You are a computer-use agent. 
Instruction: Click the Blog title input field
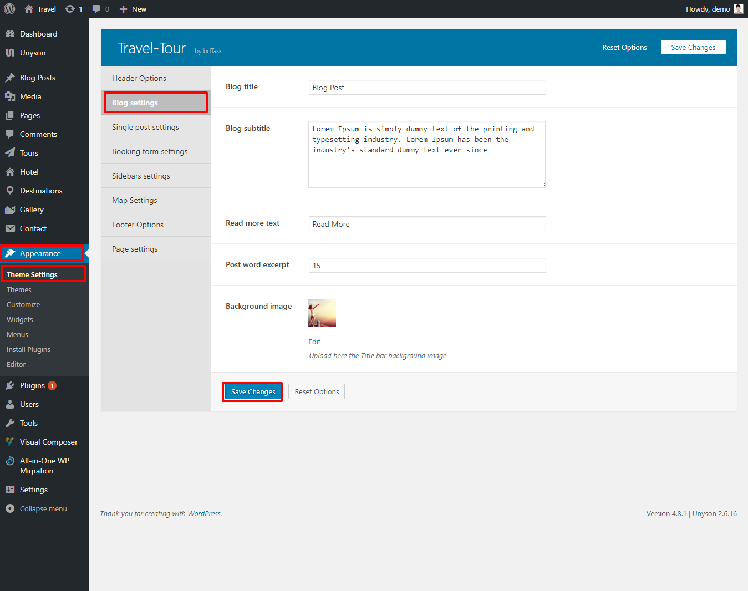pos(427,88)
